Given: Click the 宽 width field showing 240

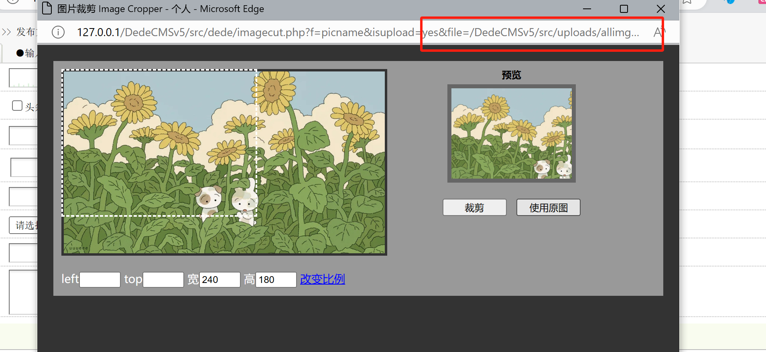Looking at the screenshot, I should point(219,280).
